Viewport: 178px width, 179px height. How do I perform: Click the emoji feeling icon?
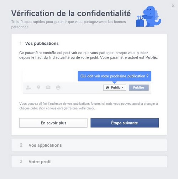pos(58,87)
